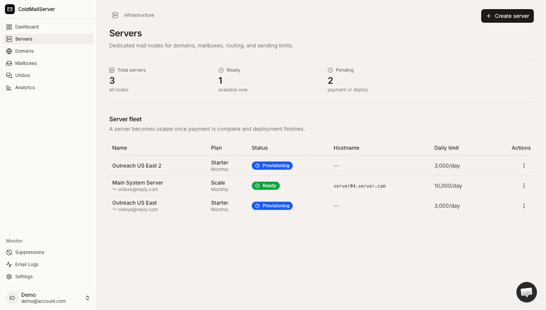Open the Email Logs page
546x310 pixels.
(x=48, y=264)
